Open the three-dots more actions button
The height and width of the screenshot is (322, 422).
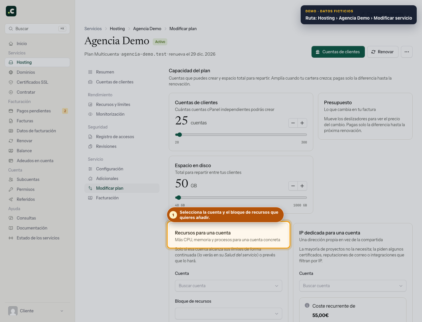(407, 52)
